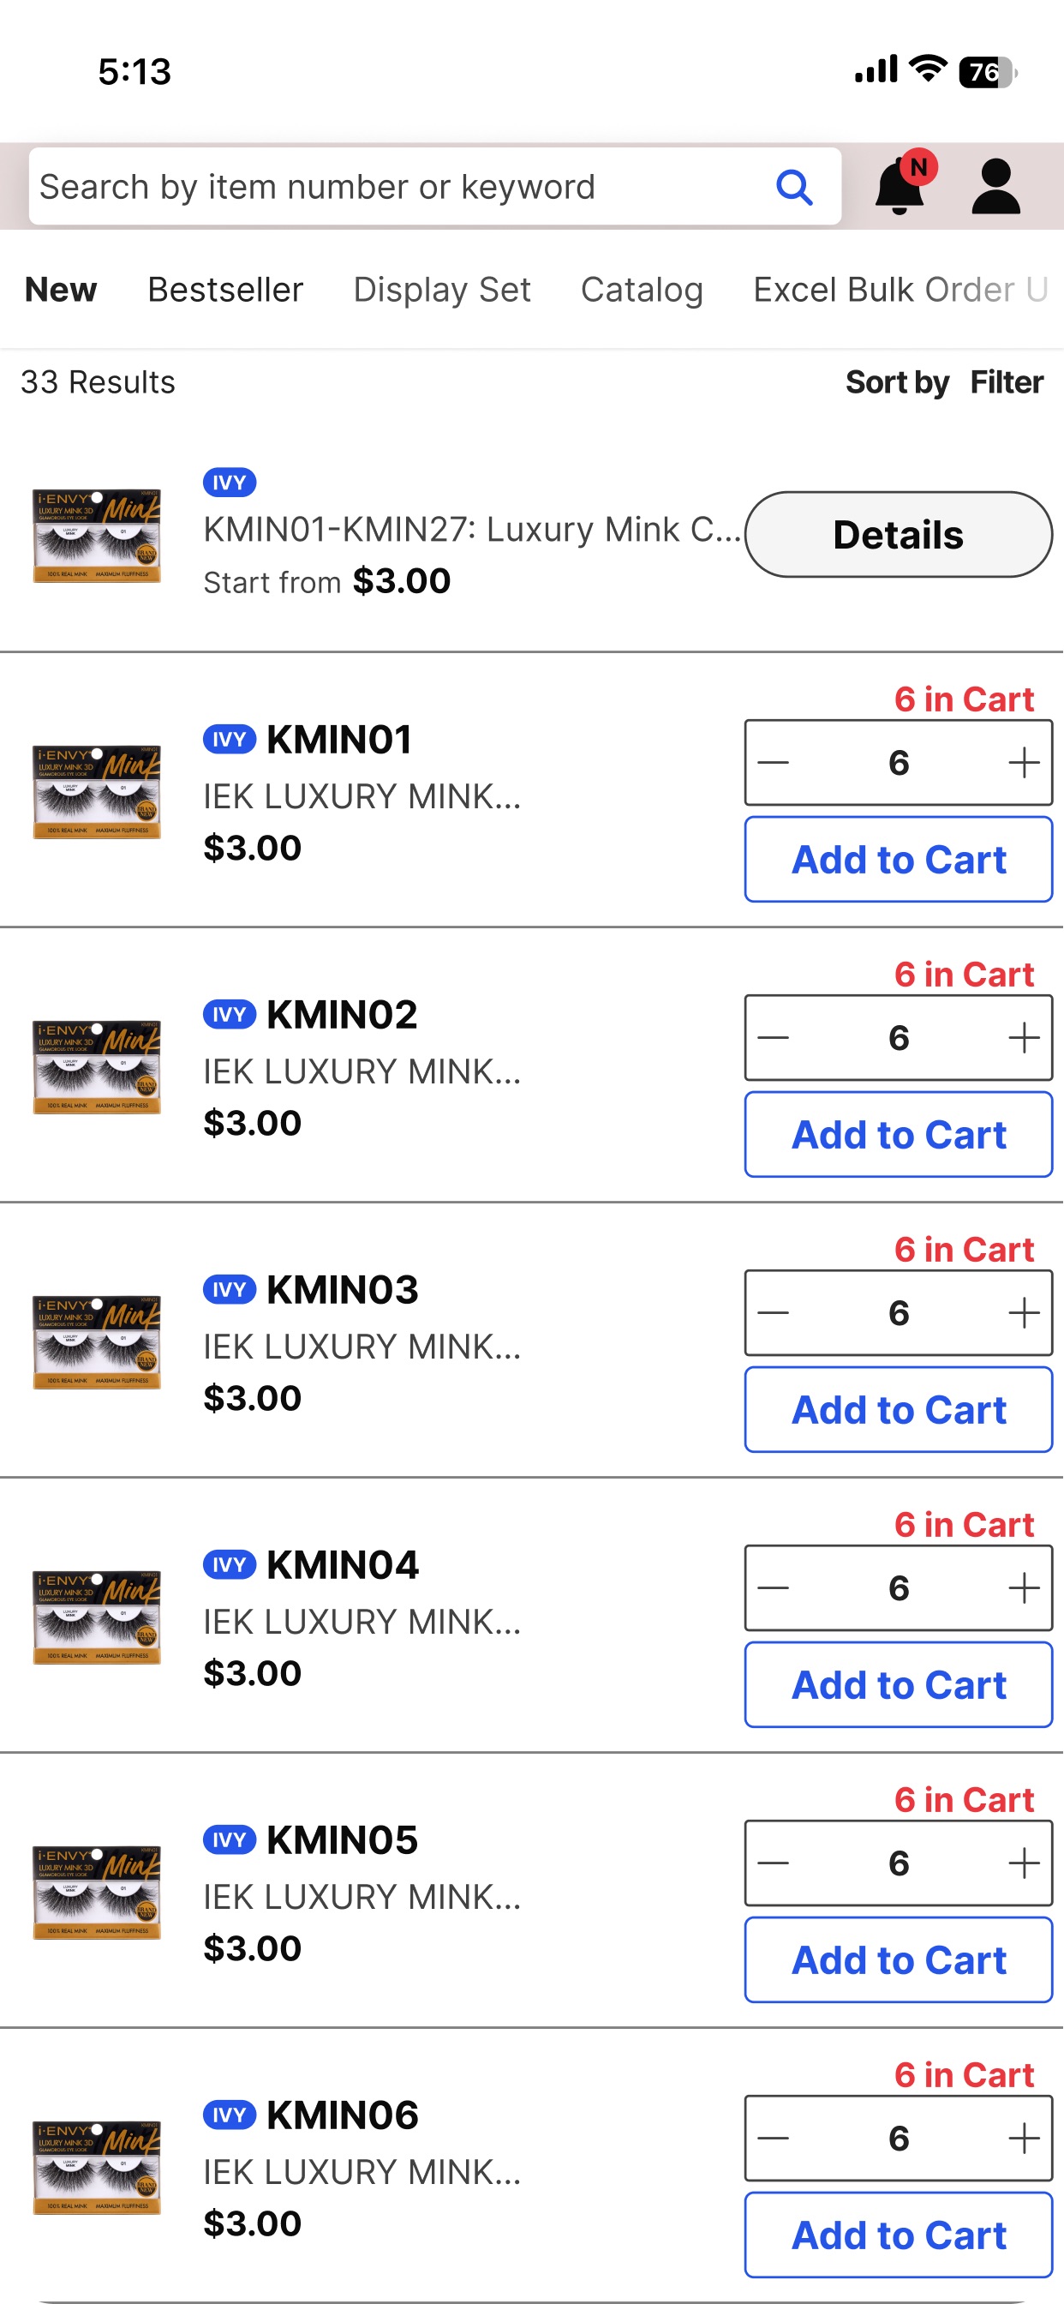This screenshot has width=1064, height=2304.
Task: Increase KMIN03 quantity with plus icon
Action: [x=1023, y=1313]
